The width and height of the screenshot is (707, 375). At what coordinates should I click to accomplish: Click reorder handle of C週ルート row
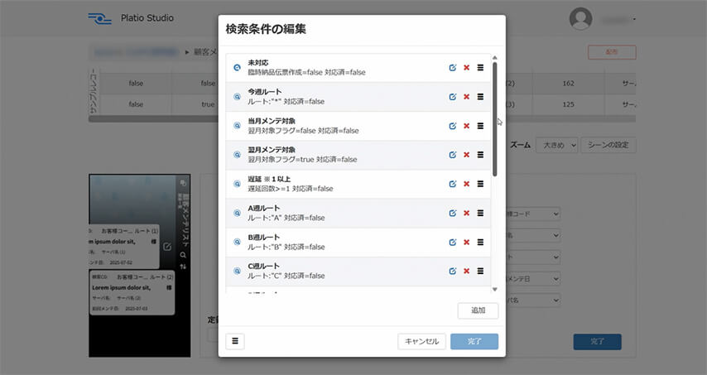click(480, 271)
